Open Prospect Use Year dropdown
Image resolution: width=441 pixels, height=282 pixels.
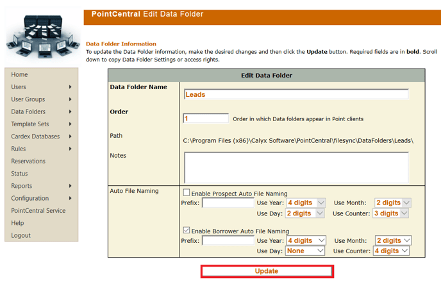pos(306,203)
